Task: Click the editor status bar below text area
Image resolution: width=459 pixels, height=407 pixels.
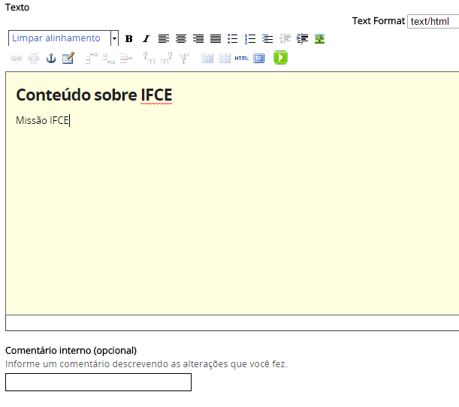Action: (232, 323)
